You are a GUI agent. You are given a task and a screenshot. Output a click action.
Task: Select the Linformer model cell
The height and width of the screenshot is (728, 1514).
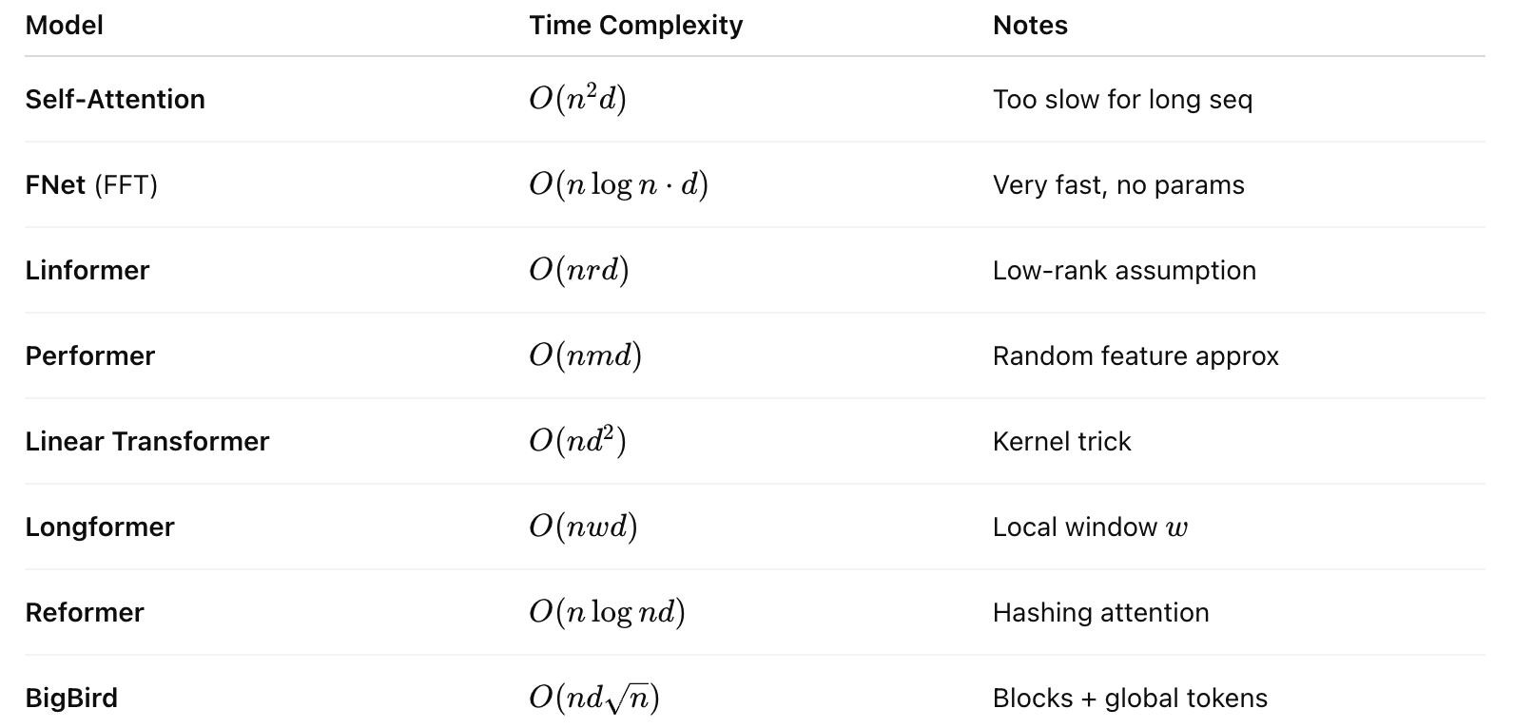coord(87,271)
